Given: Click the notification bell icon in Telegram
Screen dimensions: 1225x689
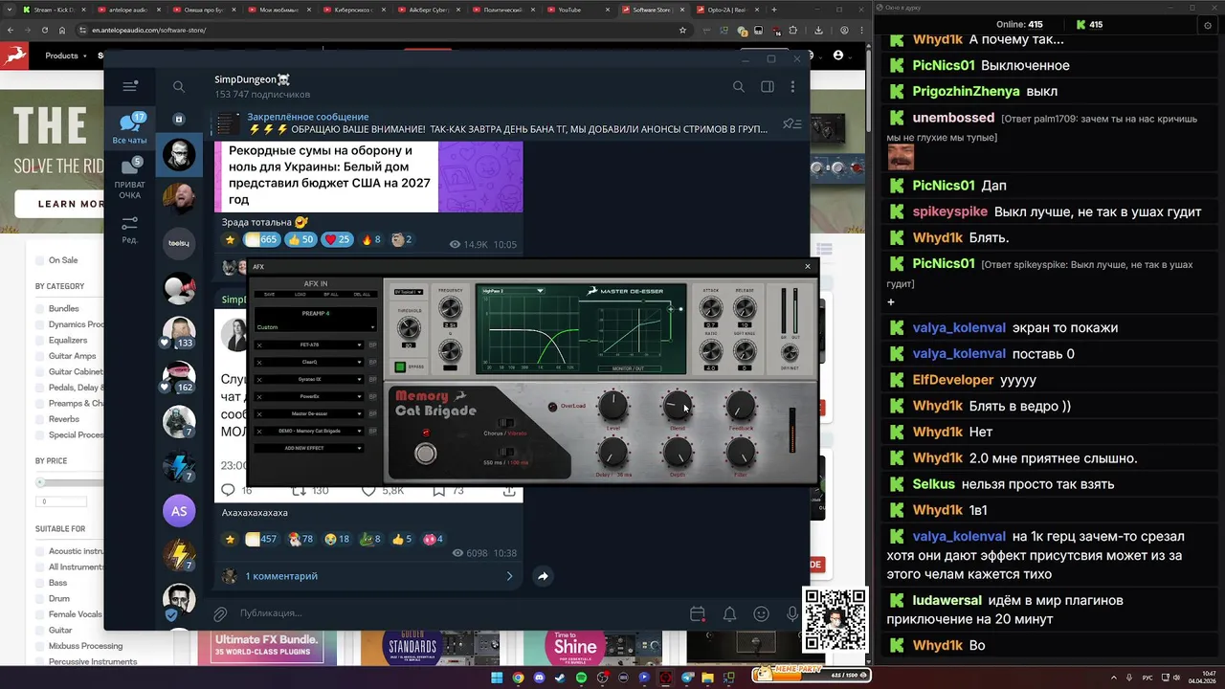Looking at the screenshot, I should 729,613.
